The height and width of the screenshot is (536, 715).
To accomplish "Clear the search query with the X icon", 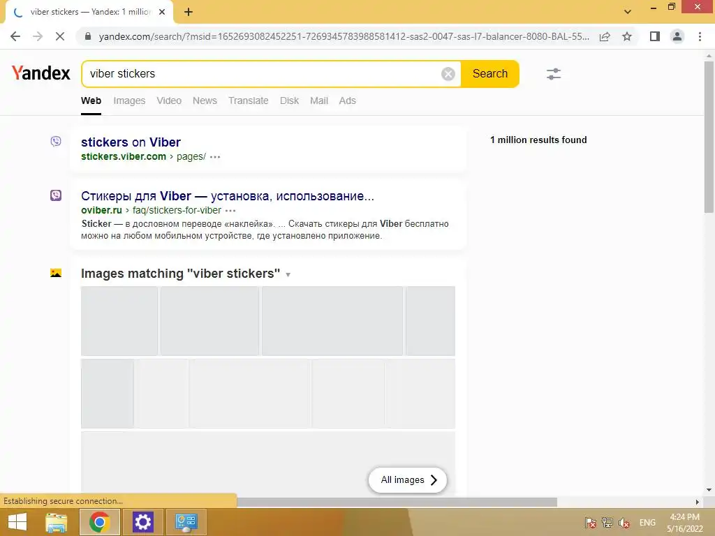I will tap(448, 74).
